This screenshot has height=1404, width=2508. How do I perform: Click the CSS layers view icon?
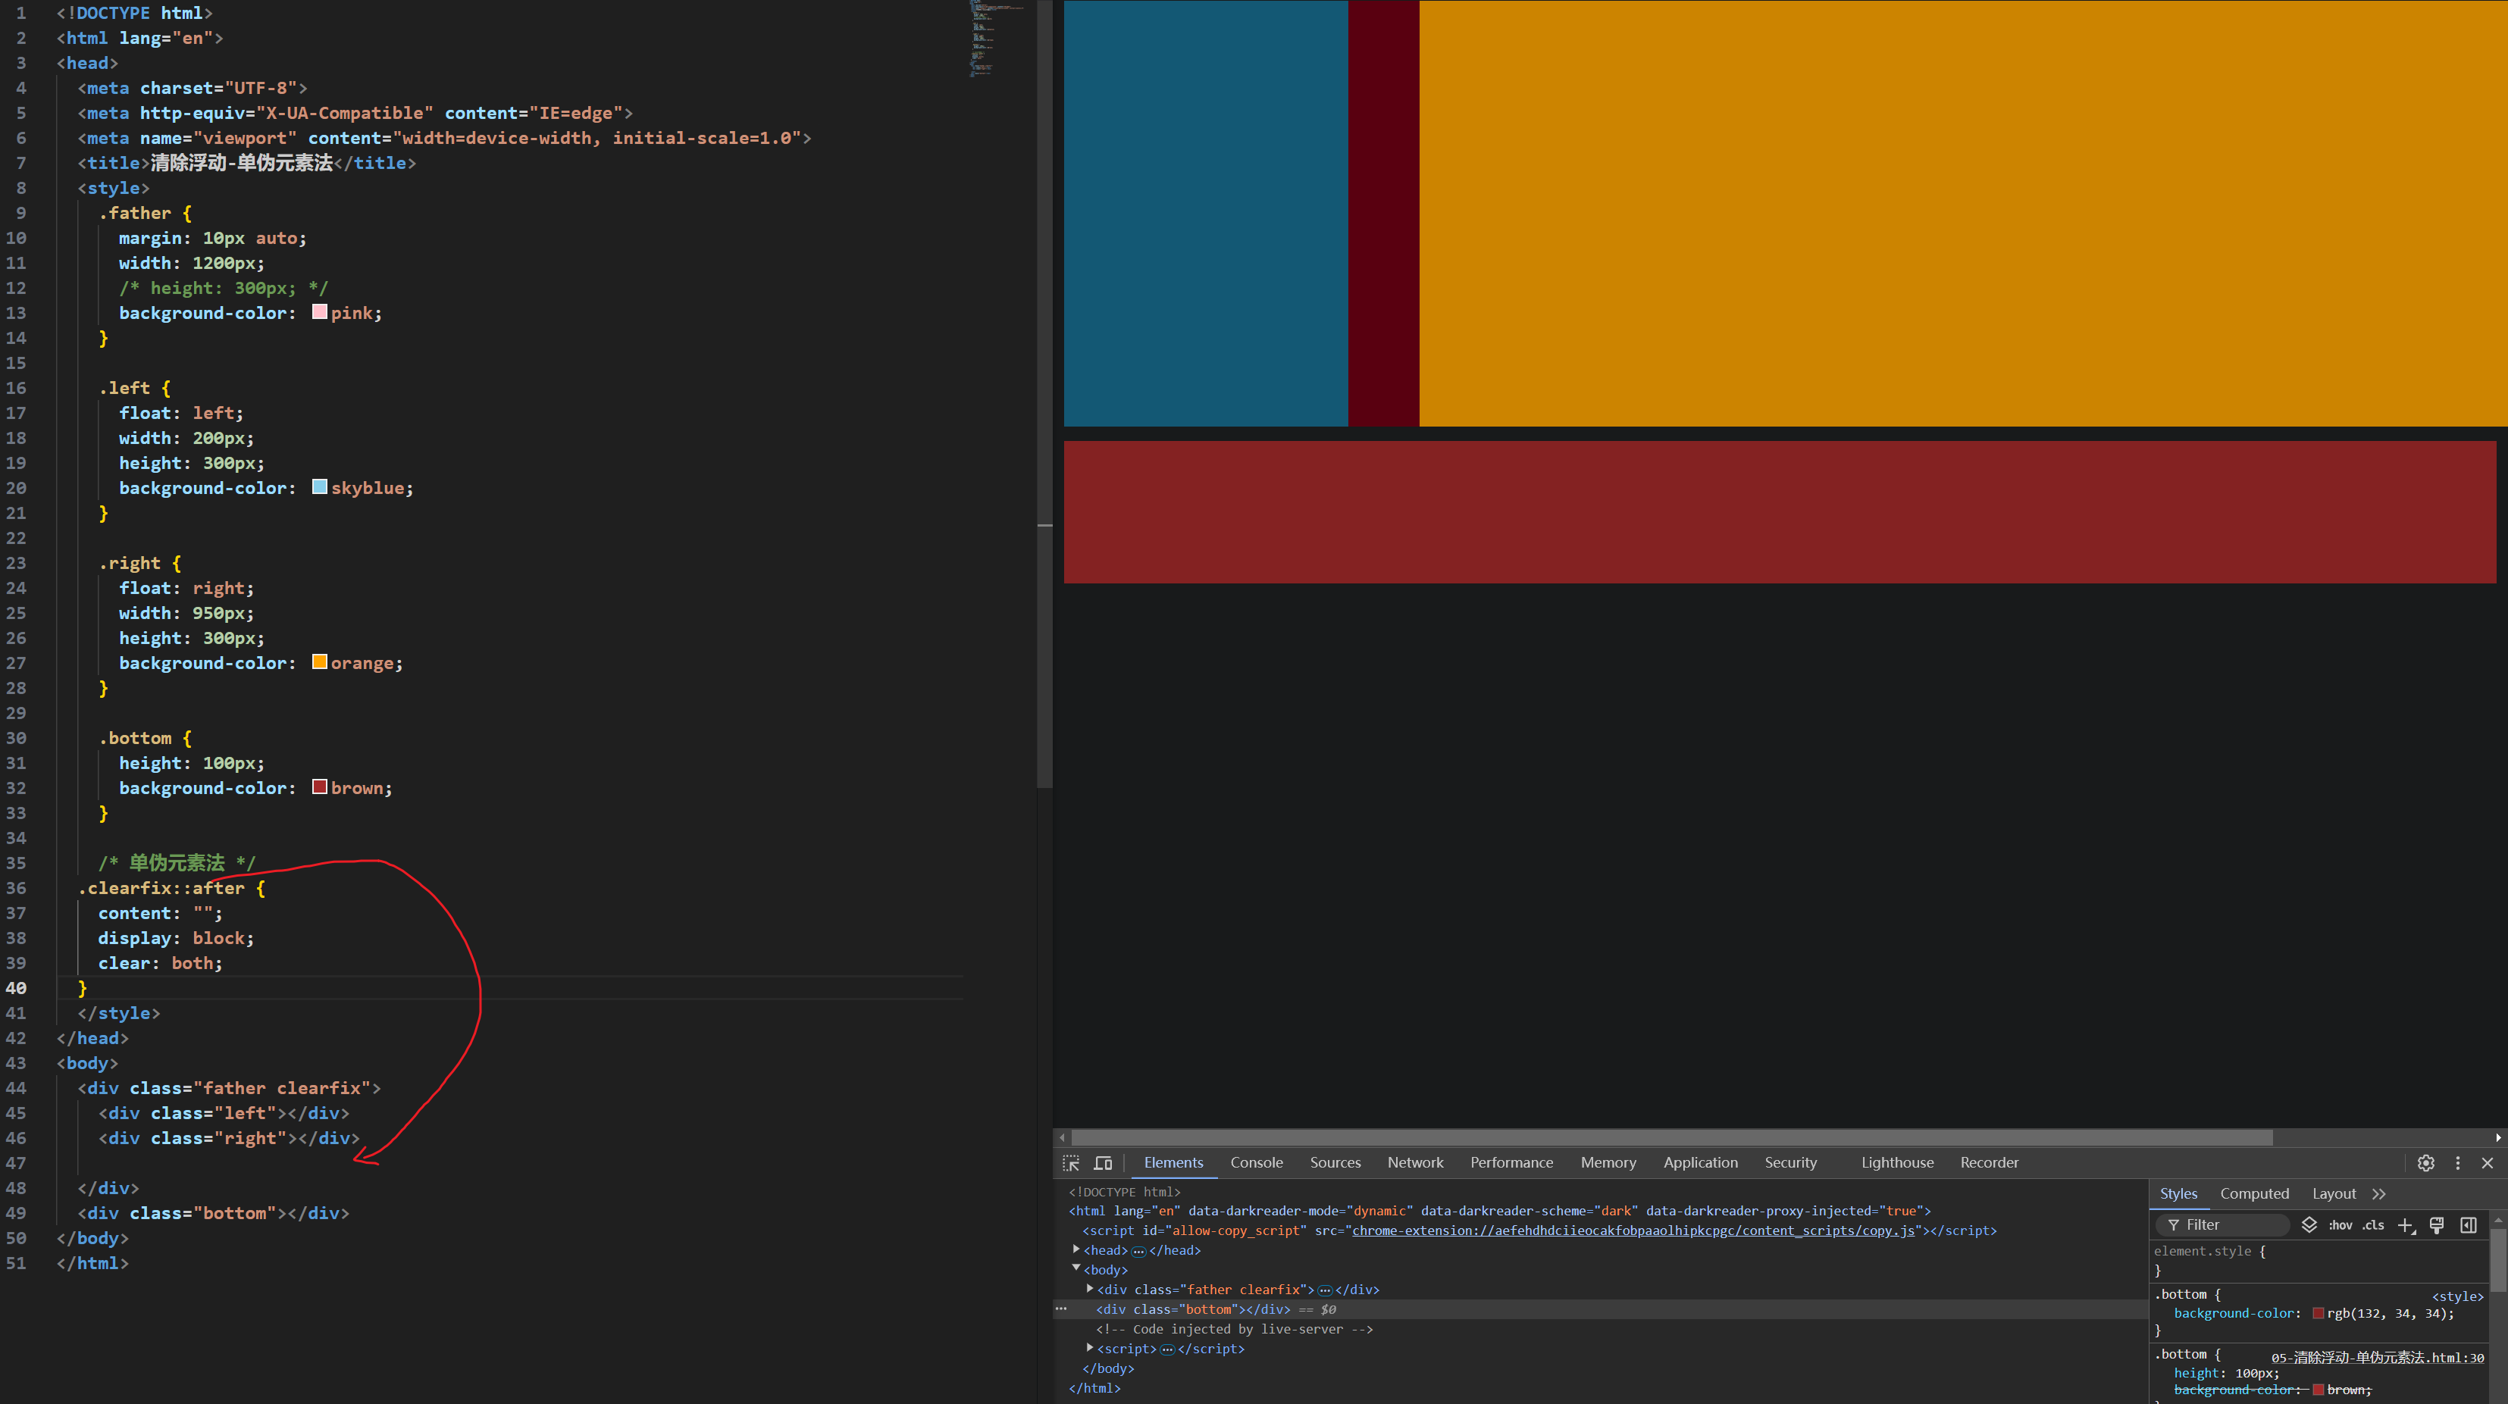point(2309,1225)
